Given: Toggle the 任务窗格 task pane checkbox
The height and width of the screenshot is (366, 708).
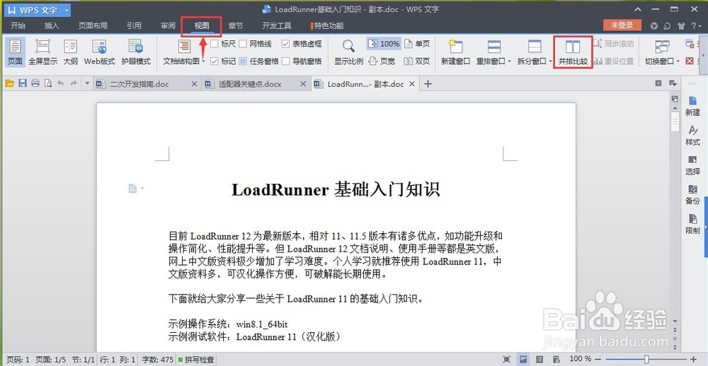Looking at the screenshot, I should 242,61.
